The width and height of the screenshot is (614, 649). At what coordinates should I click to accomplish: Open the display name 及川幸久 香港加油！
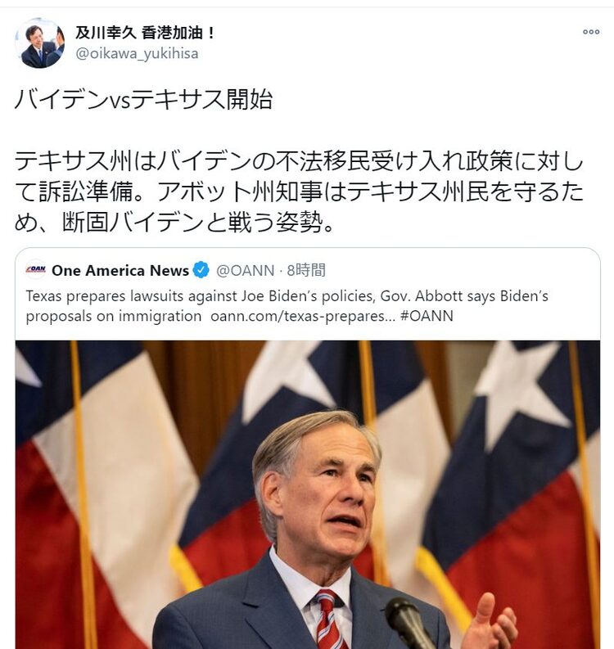[x=145, y=33]
